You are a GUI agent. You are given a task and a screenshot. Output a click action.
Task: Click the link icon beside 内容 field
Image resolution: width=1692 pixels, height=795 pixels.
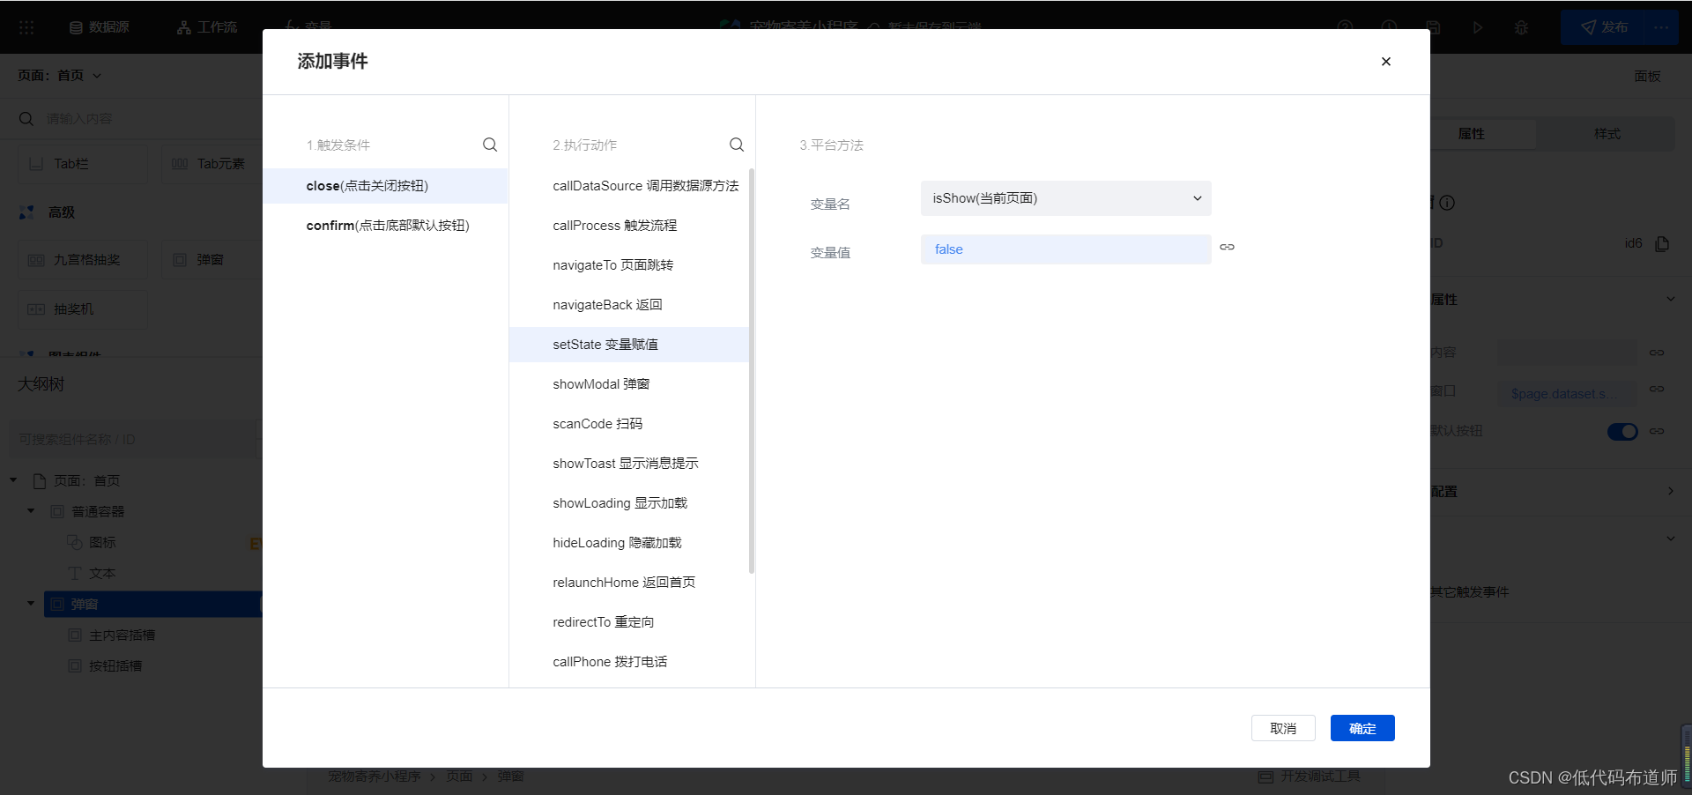(x=1657, y=353)
